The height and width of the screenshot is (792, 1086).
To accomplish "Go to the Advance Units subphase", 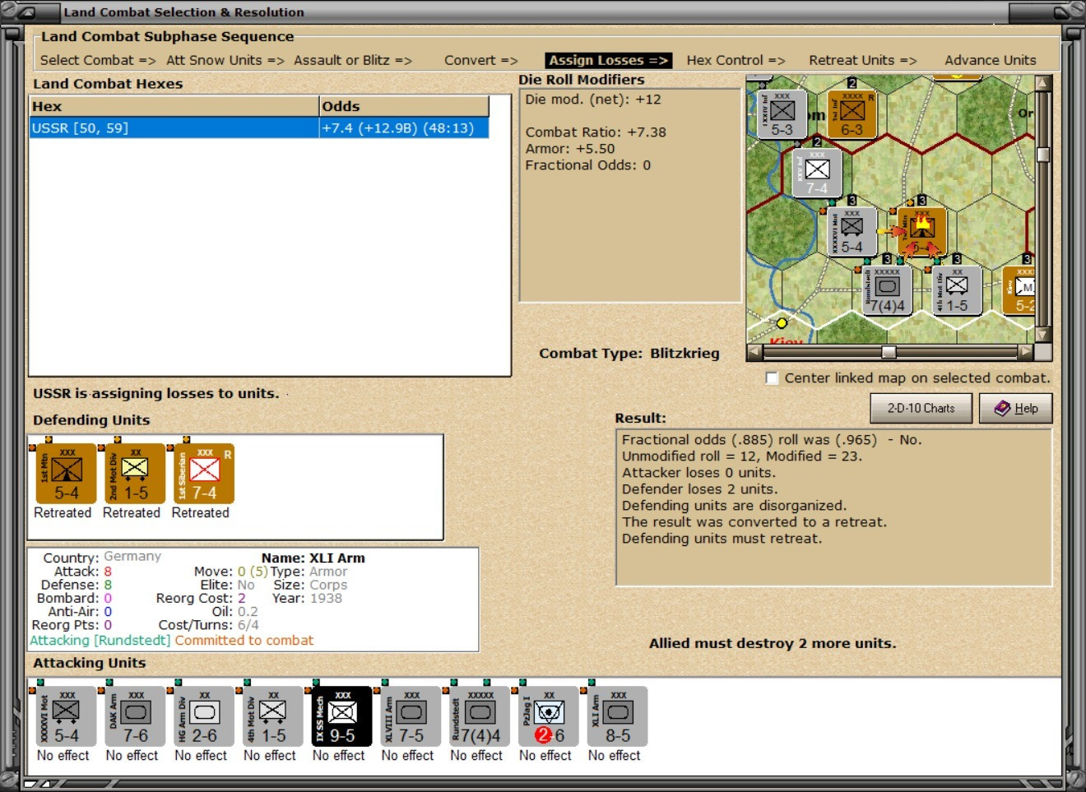I will point(991,60).
